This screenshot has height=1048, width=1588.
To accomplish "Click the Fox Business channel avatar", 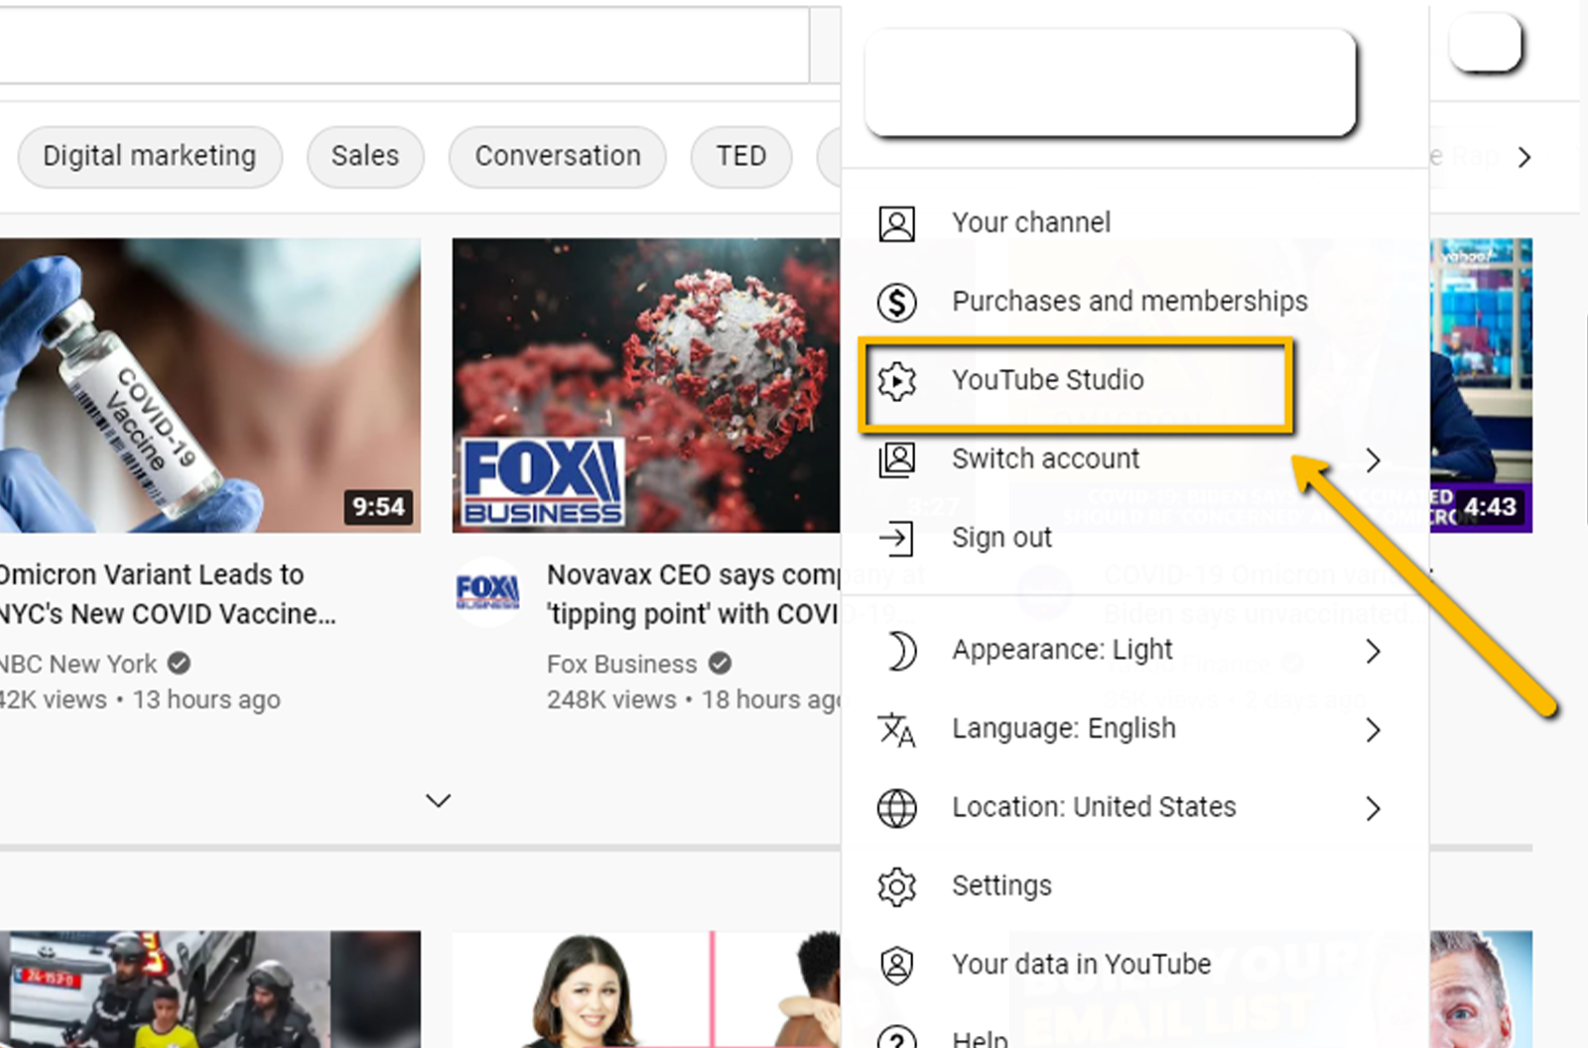I will point(486,592).
